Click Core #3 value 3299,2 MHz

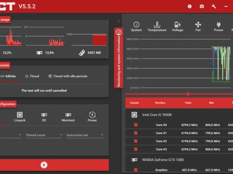click(x=189, y=149)
